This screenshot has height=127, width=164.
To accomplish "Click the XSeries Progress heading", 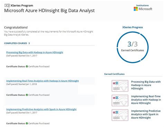I will click(133, 27).
